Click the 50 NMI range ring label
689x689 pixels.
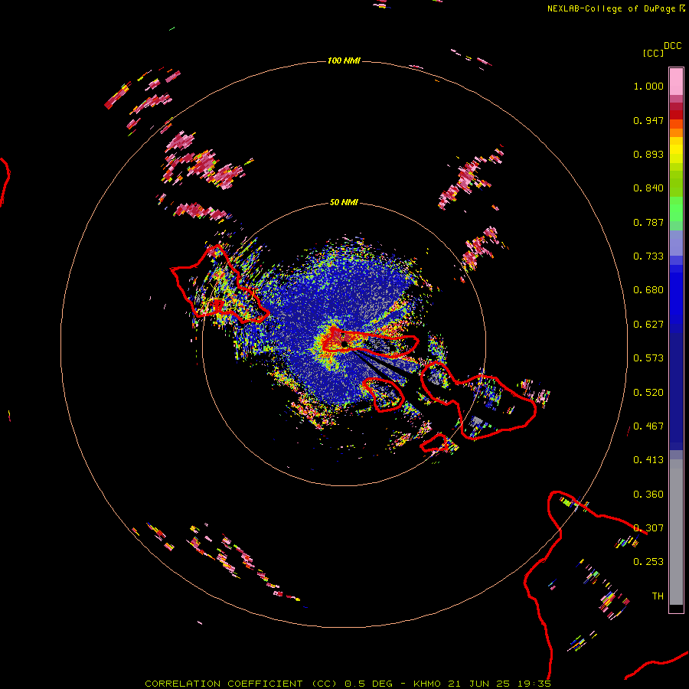tap(344, 203)
